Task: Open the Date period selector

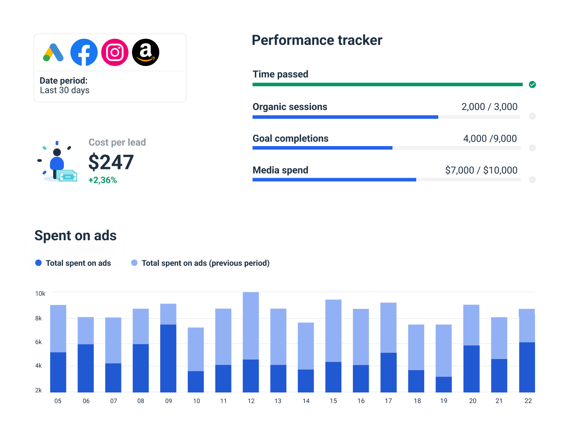Action: [x=65, y=85]
